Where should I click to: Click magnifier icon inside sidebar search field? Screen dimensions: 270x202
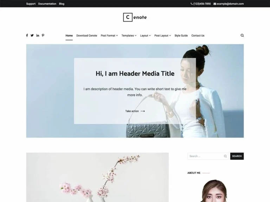225,156
